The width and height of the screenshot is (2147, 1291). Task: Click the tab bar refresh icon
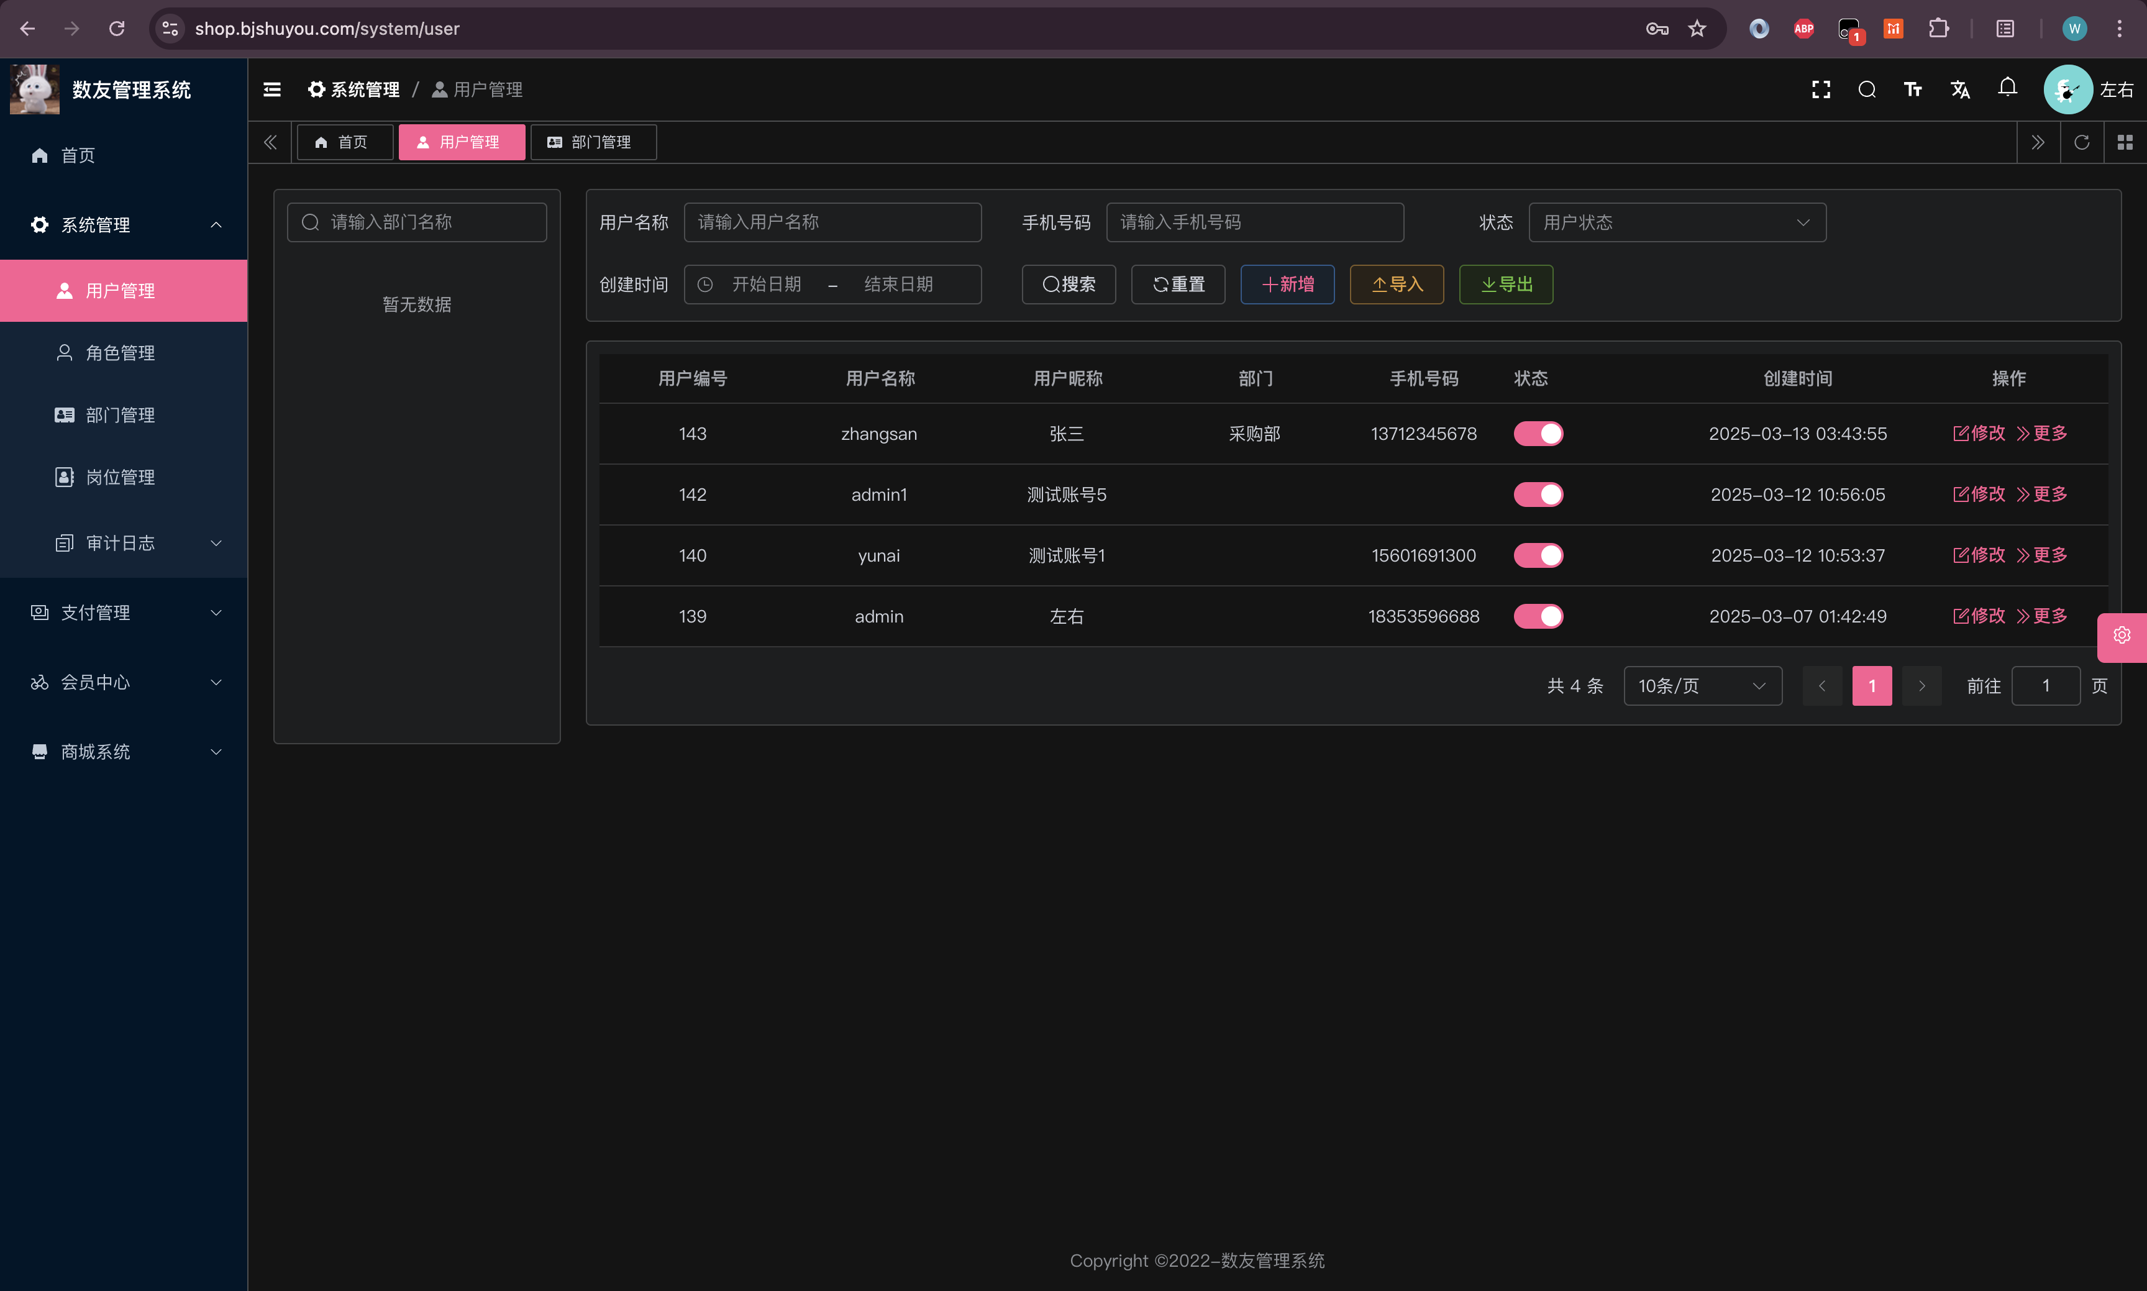click(2082, 143)
